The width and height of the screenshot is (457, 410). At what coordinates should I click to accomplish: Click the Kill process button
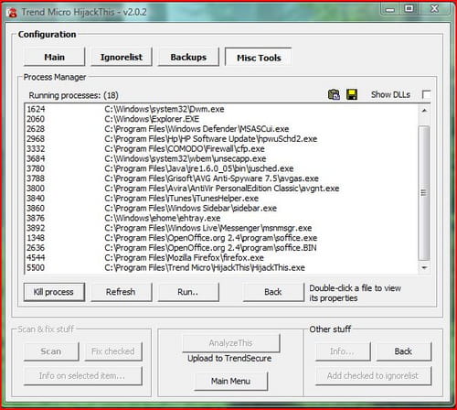tap(54, 292)
